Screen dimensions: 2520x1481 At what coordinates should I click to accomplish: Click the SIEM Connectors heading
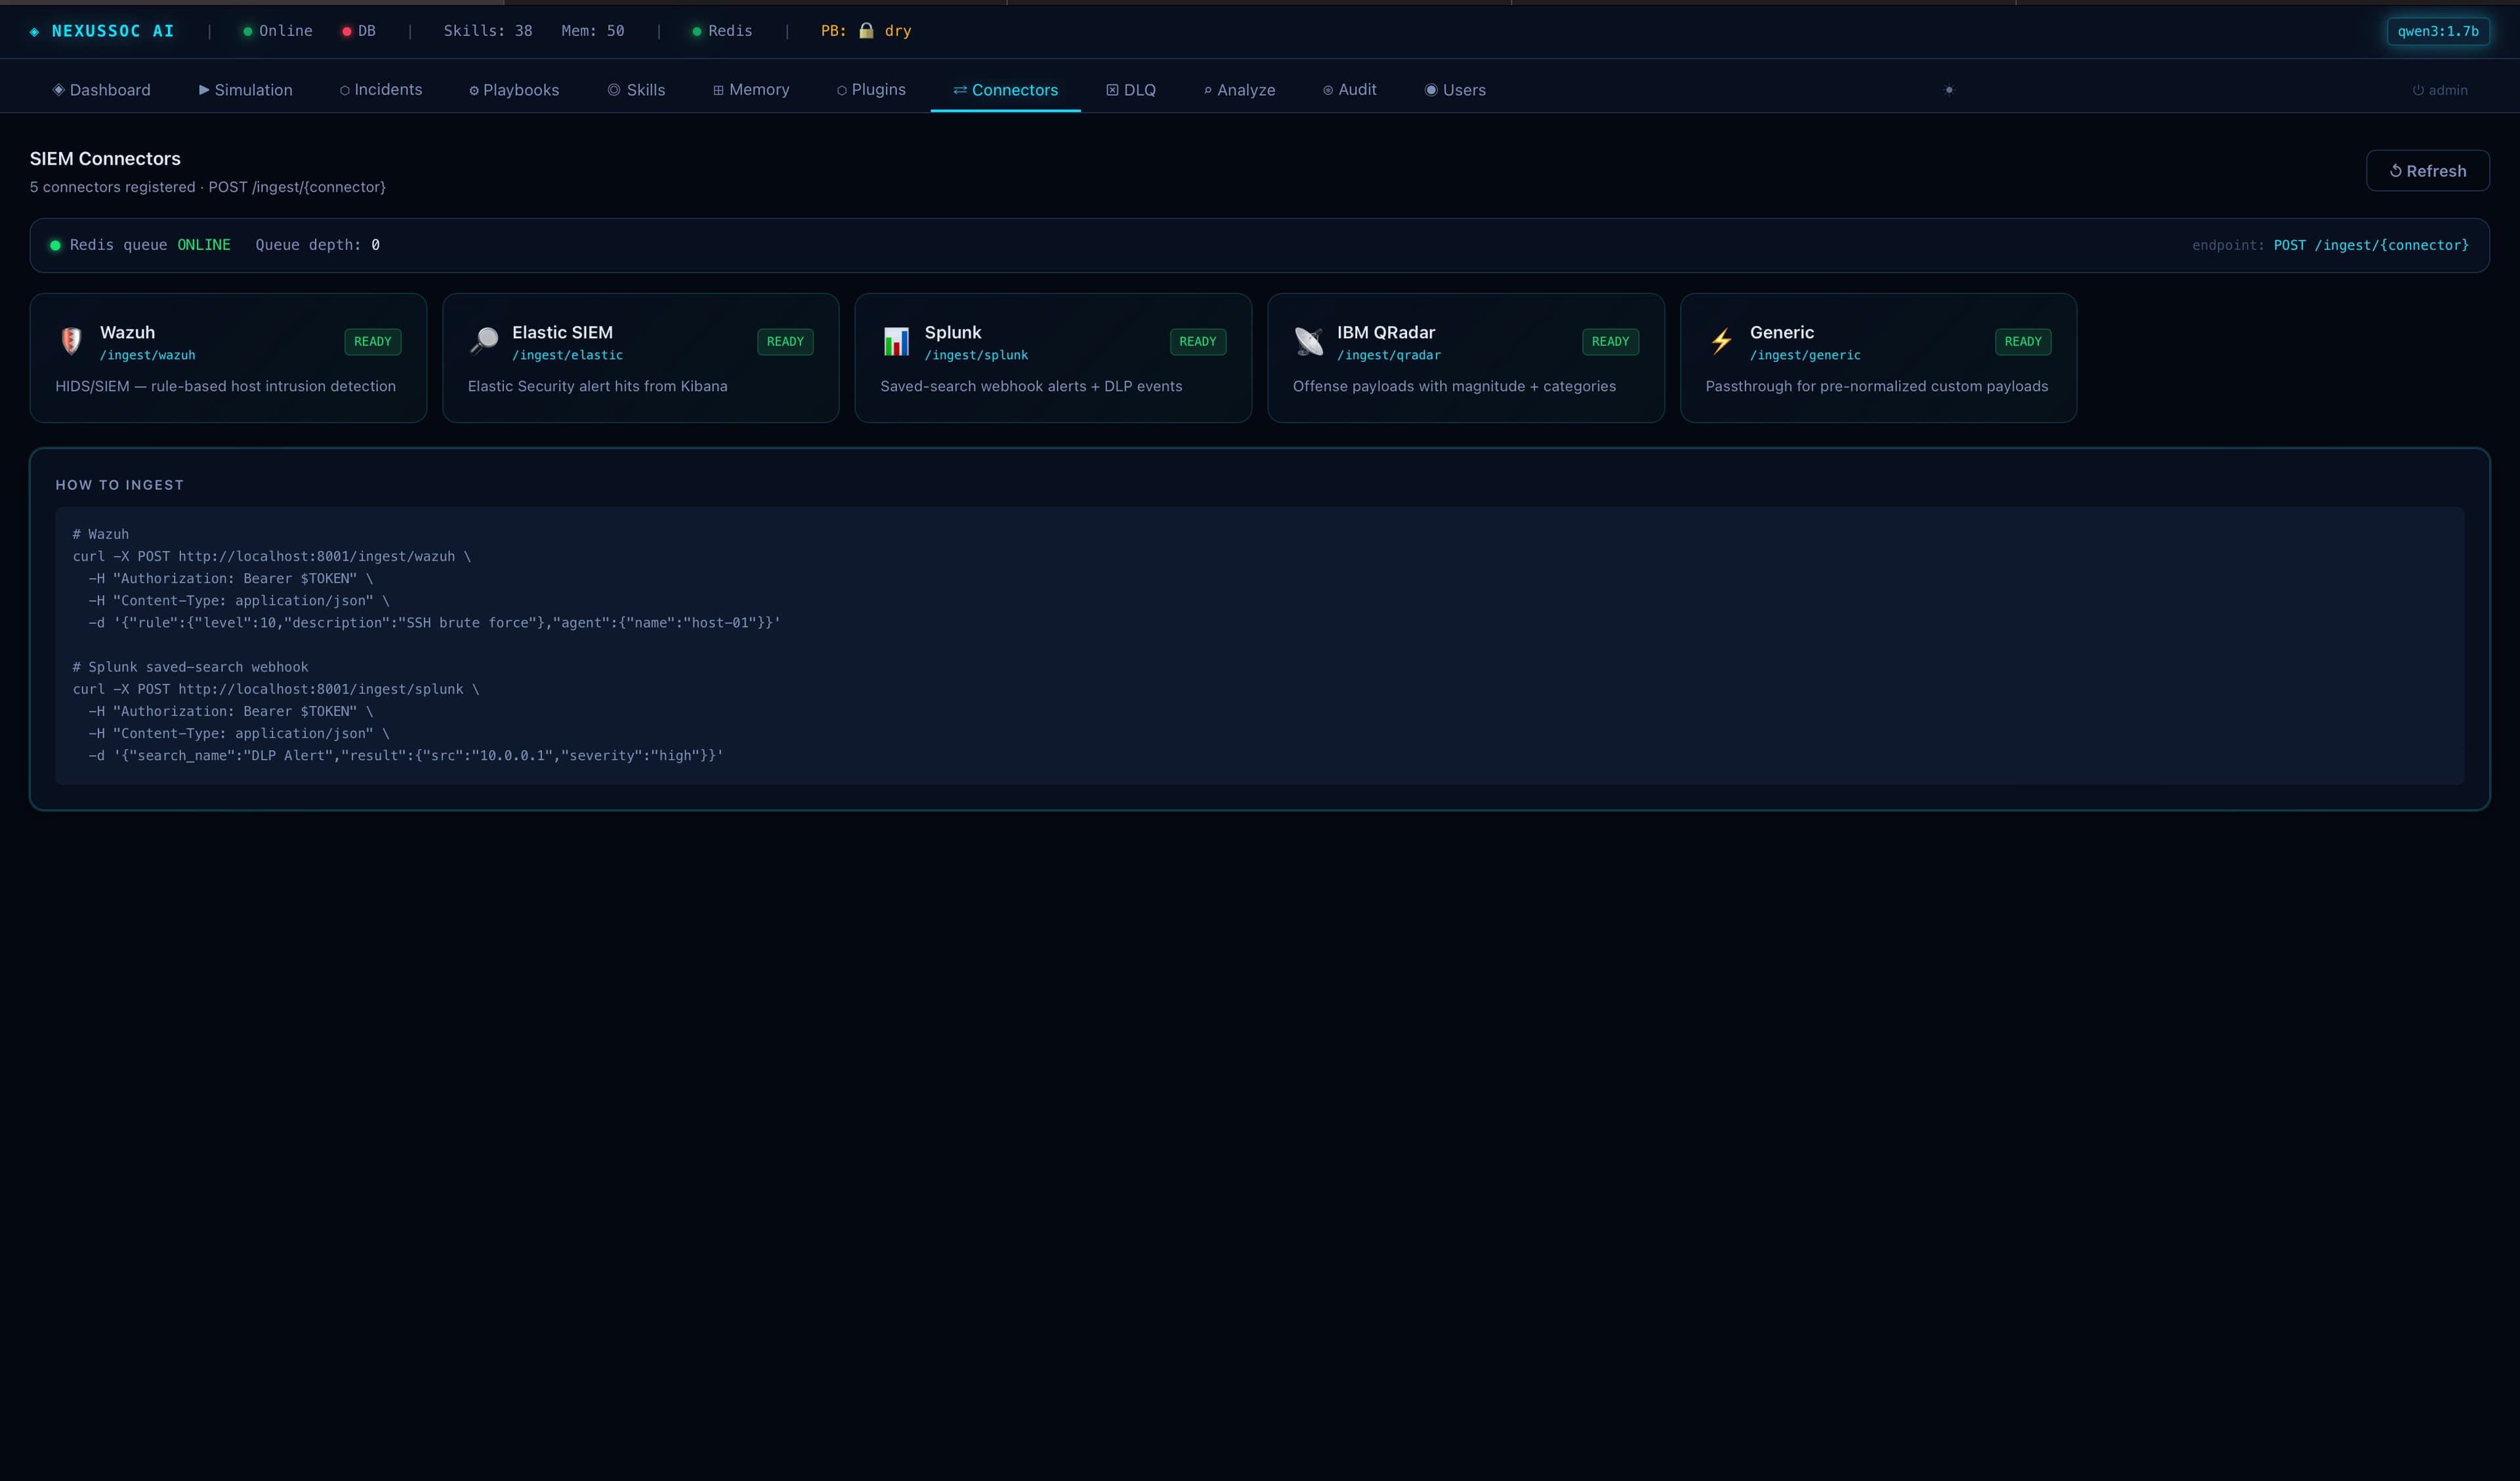coord(105,159)
